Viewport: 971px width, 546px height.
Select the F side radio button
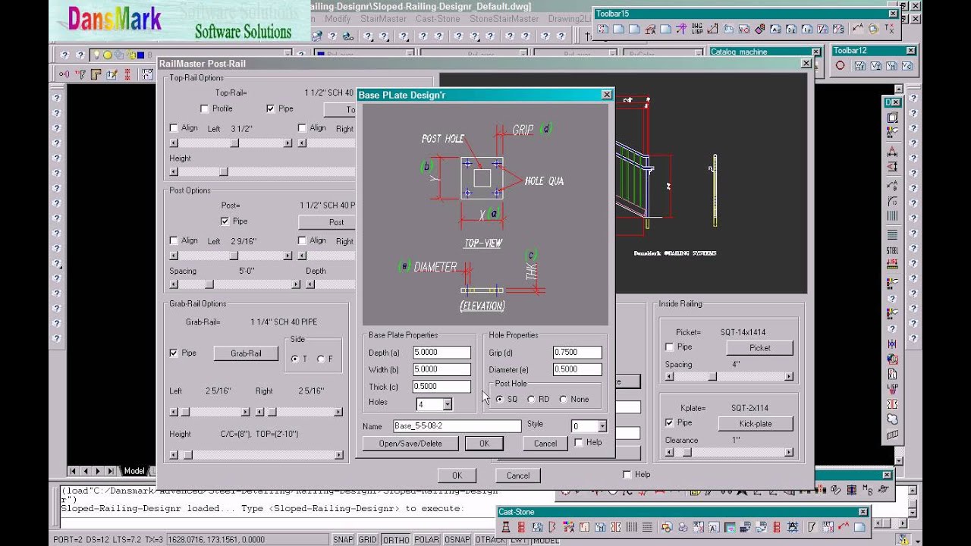pyautogui.click(x=321, y=359)
